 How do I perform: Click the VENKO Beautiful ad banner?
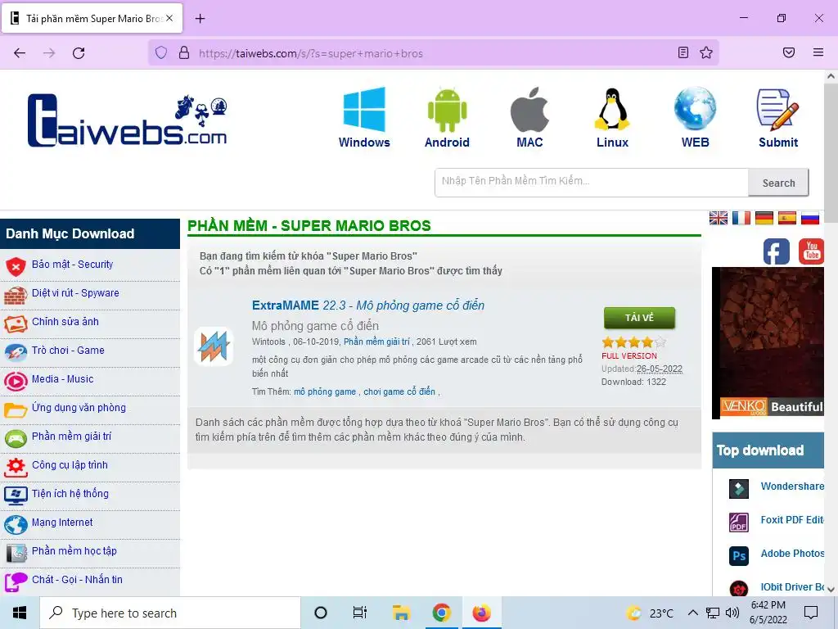coord(768,343)
